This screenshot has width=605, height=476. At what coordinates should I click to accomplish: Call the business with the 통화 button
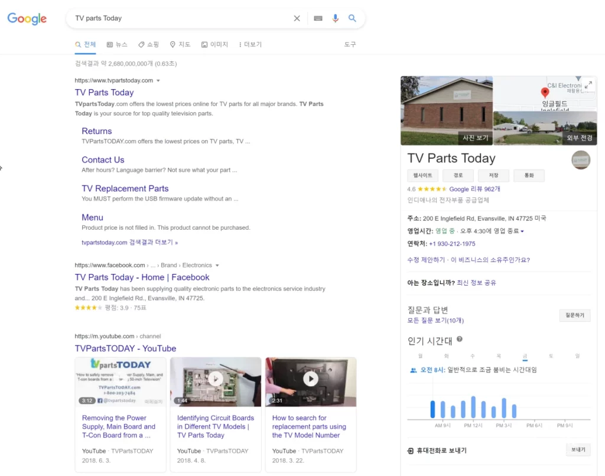[529, 175]
